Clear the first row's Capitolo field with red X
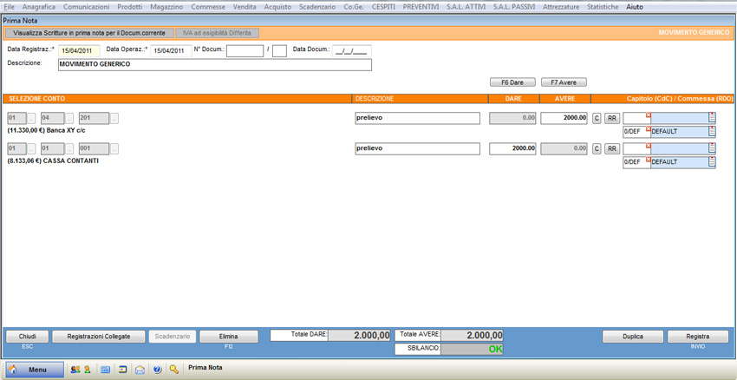 pos(647,115)
